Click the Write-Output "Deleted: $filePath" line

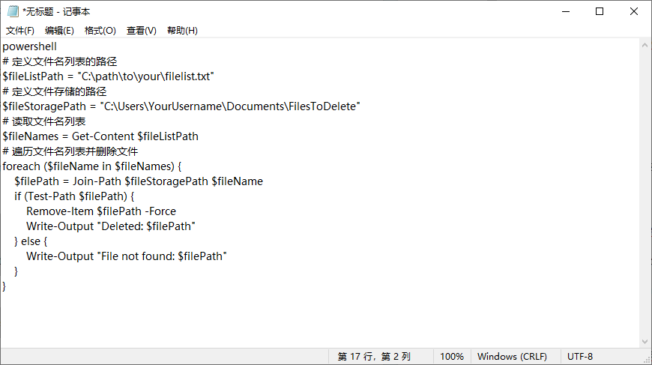[x=111, y=226]
